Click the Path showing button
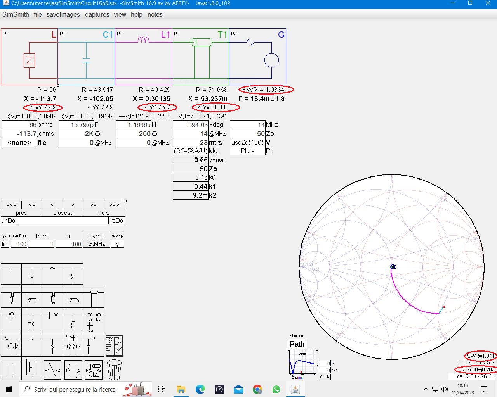This screenshot has width=497, height=397. pos(297,344)
